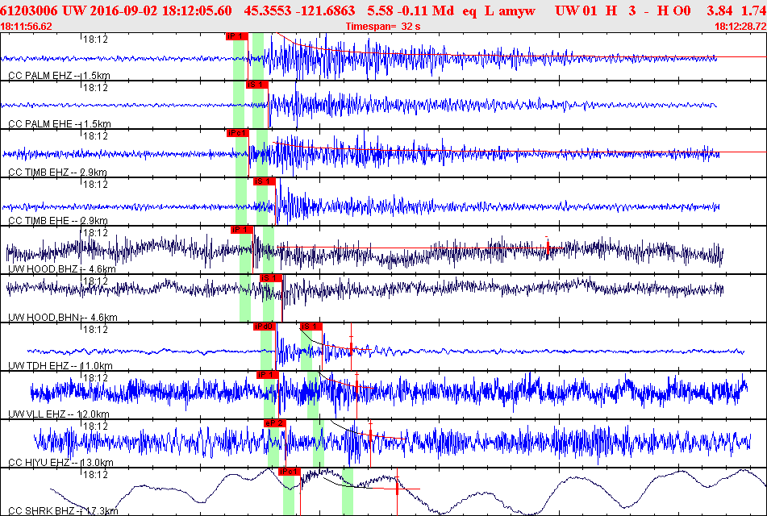The width and height of the screenshot is (767, 516).
Task: Click the CC PALM EHZ channel label
Action: coord(59,75)
